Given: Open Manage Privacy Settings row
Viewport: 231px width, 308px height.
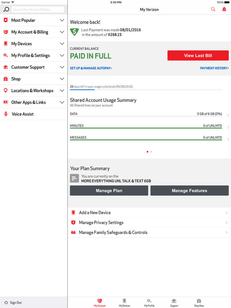Looking at the screenshot, I should [x=149, y=223].
